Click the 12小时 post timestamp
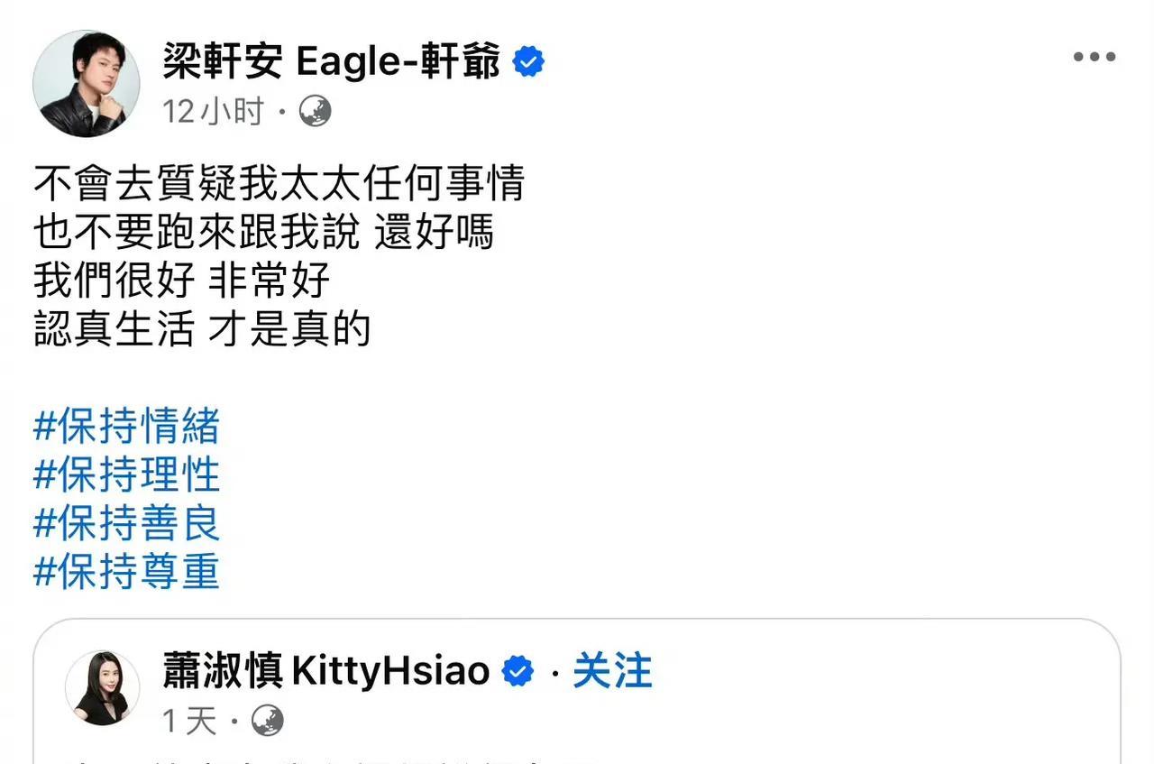Screen dimensions: 1154x764 [214, 112]
